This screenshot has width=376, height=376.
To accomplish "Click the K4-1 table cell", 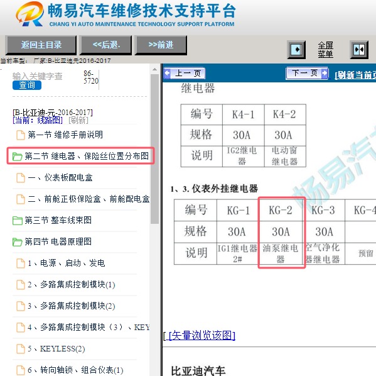I will point(243,114).
